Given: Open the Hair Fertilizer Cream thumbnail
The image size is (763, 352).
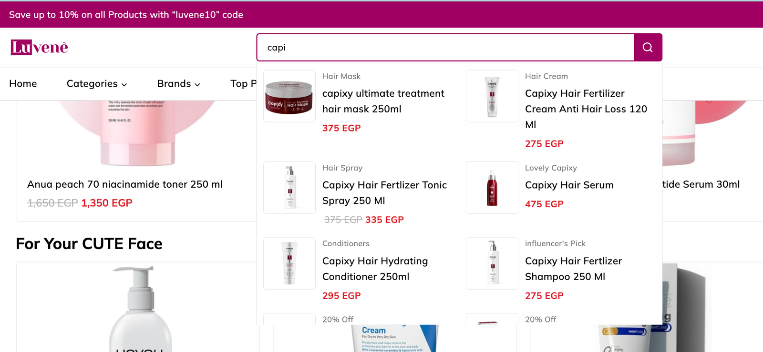Looking at the screenshot, I should [492, 96].
